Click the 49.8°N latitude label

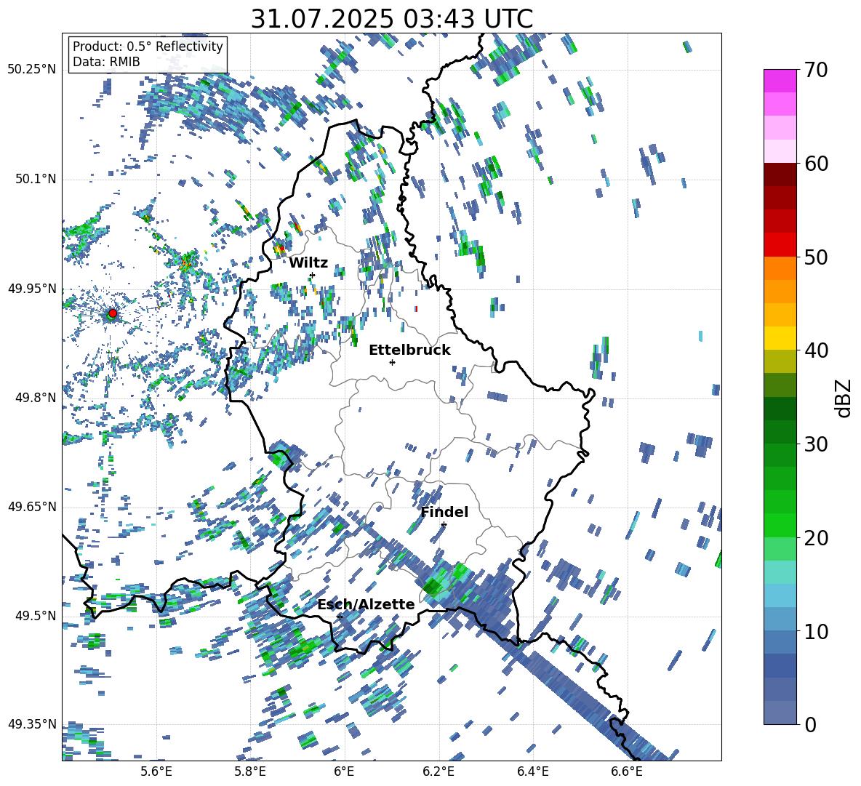36,397
